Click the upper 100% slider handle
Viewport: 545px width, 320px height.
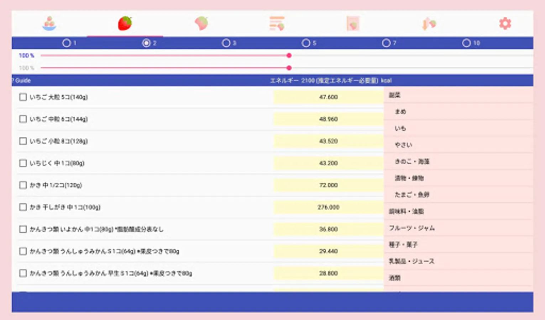[x=289, y=55]
